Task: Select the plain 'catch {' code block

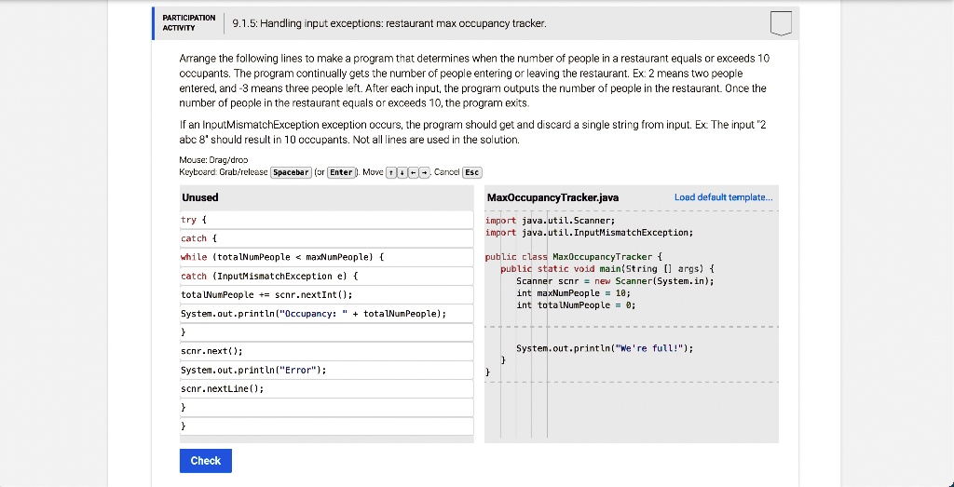Action: (x=326, y=238)
